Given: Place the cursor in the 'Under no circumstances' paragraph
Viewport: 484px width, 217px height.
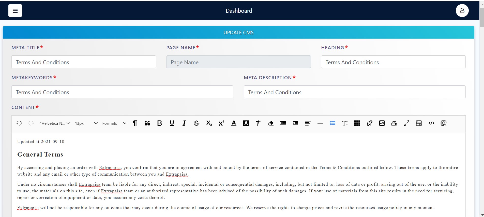Looking at the screenshot, I should (x=237, y=191).
